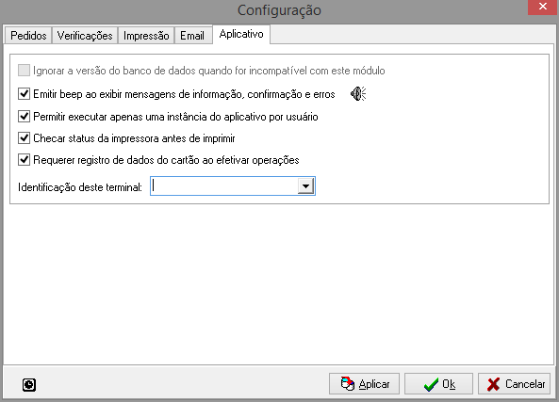Expand the terminal identification dropdown arrow
Screen dimensions: 559x402
[x=305, y=185]
